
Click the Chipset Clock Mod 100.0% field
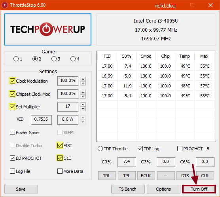68,94
